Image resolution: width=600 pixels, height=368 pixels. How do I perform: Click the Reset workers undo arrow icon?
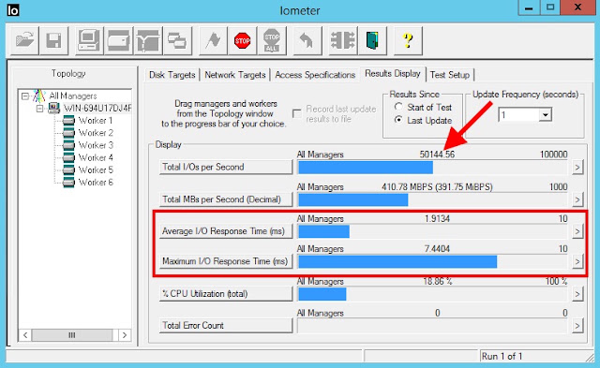click(307, 40)
